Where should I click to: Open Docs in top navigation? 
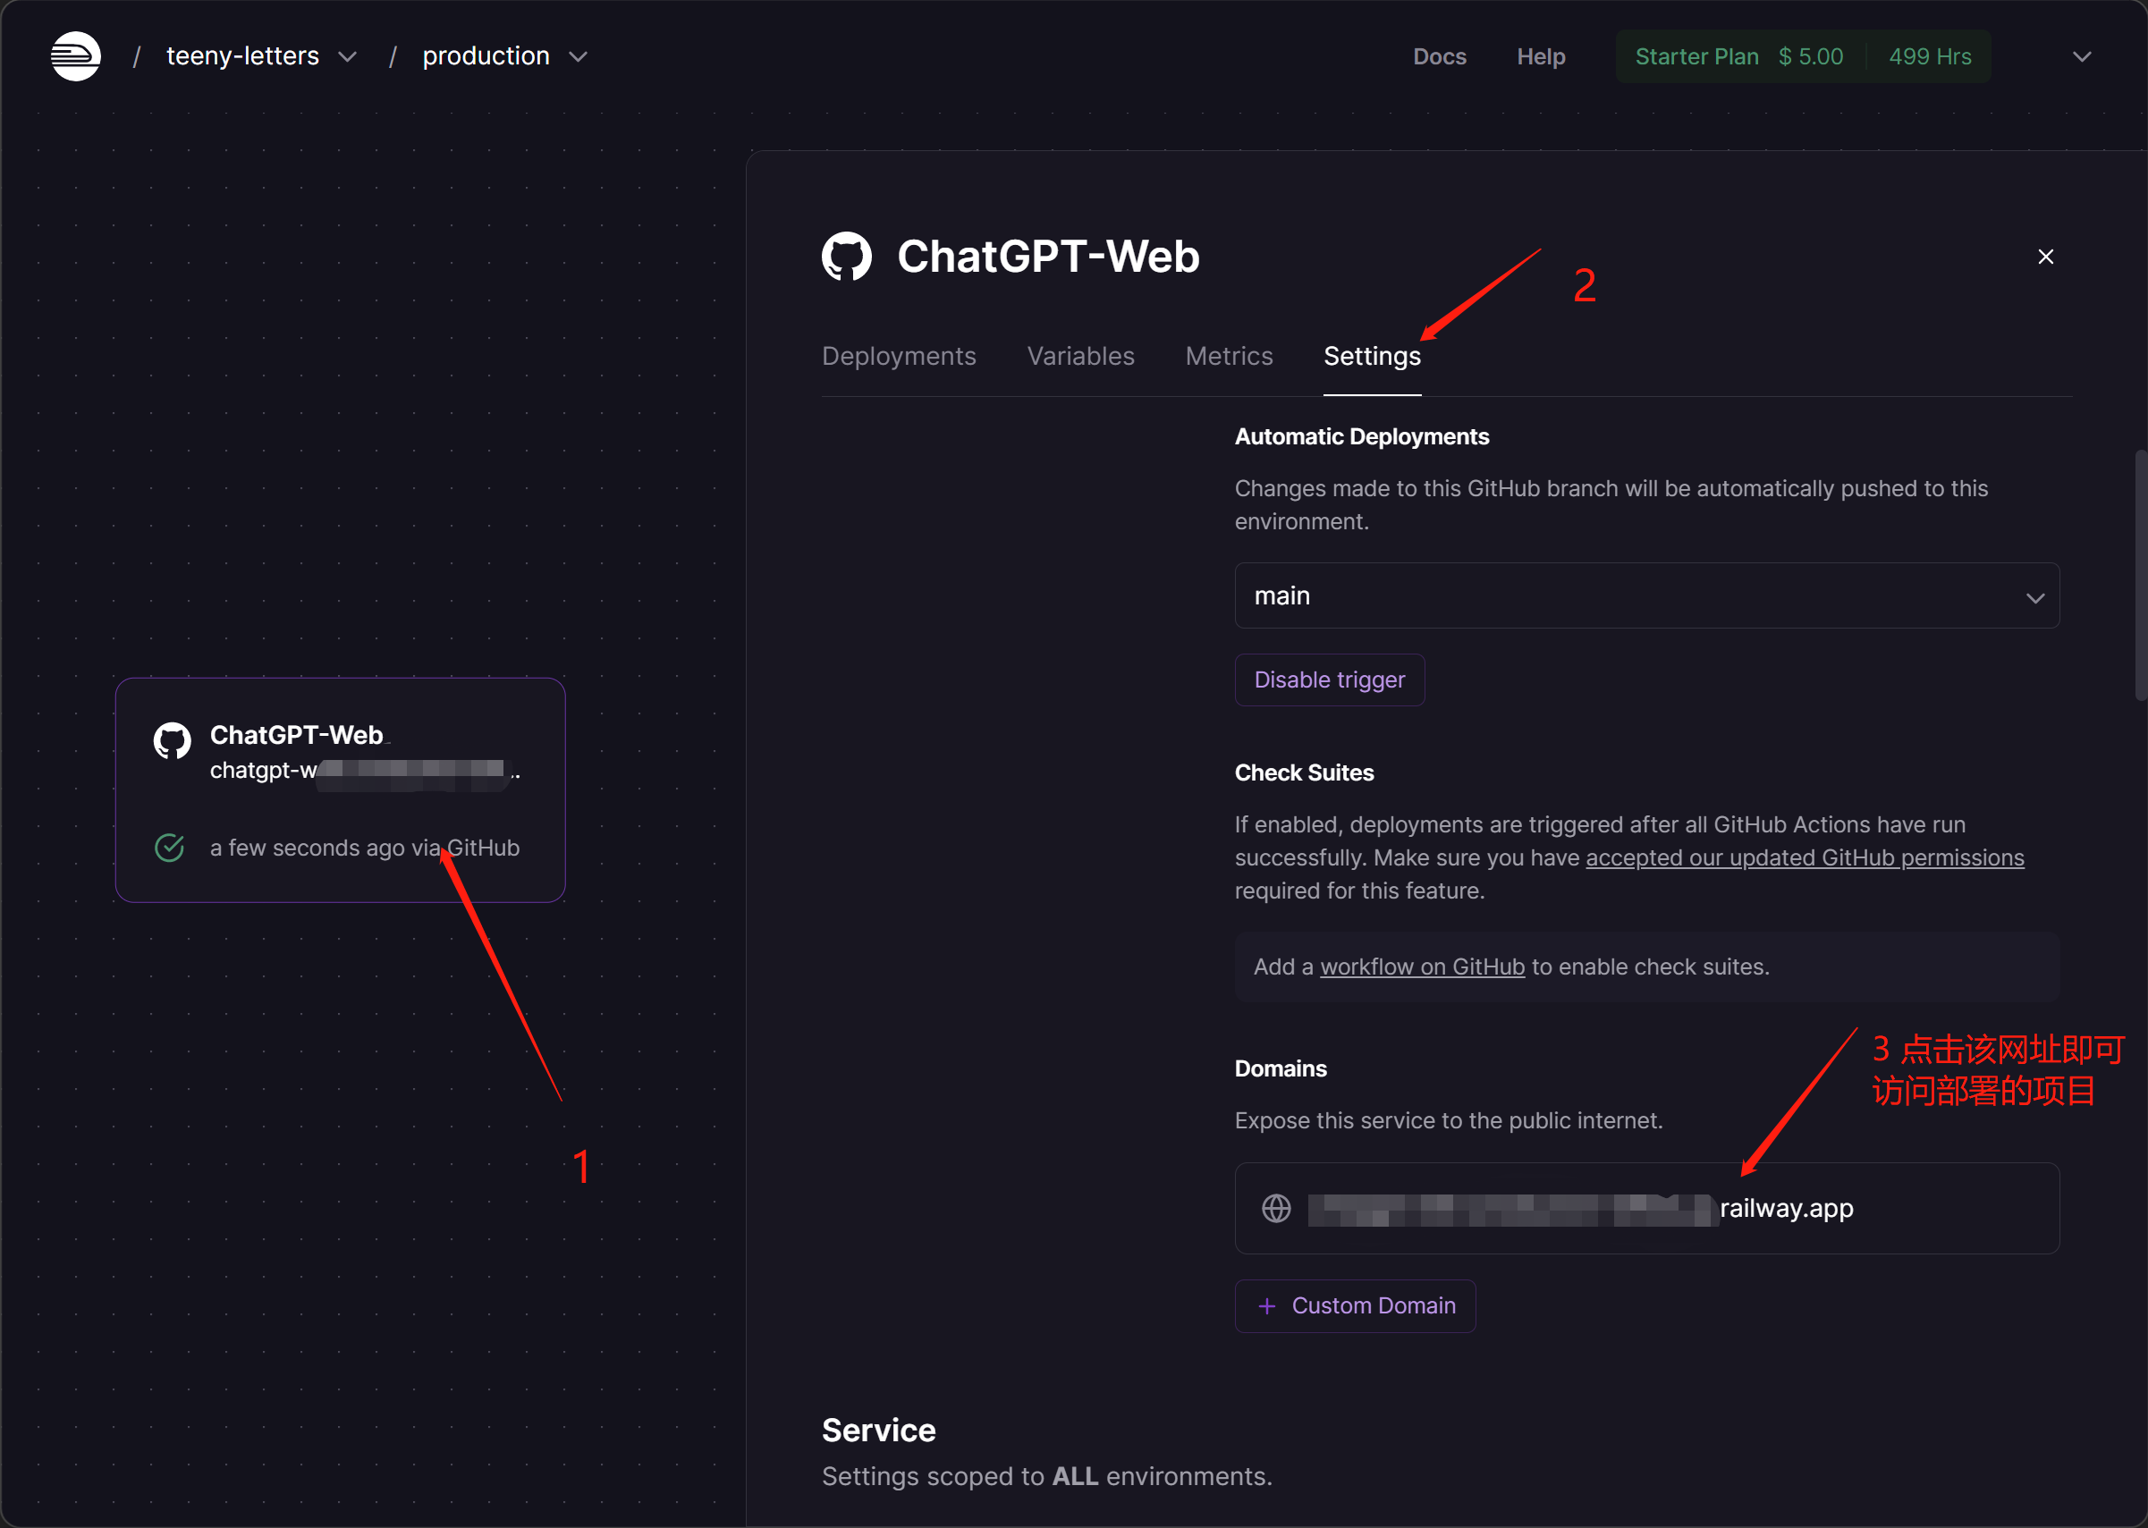coord(1440,56)
